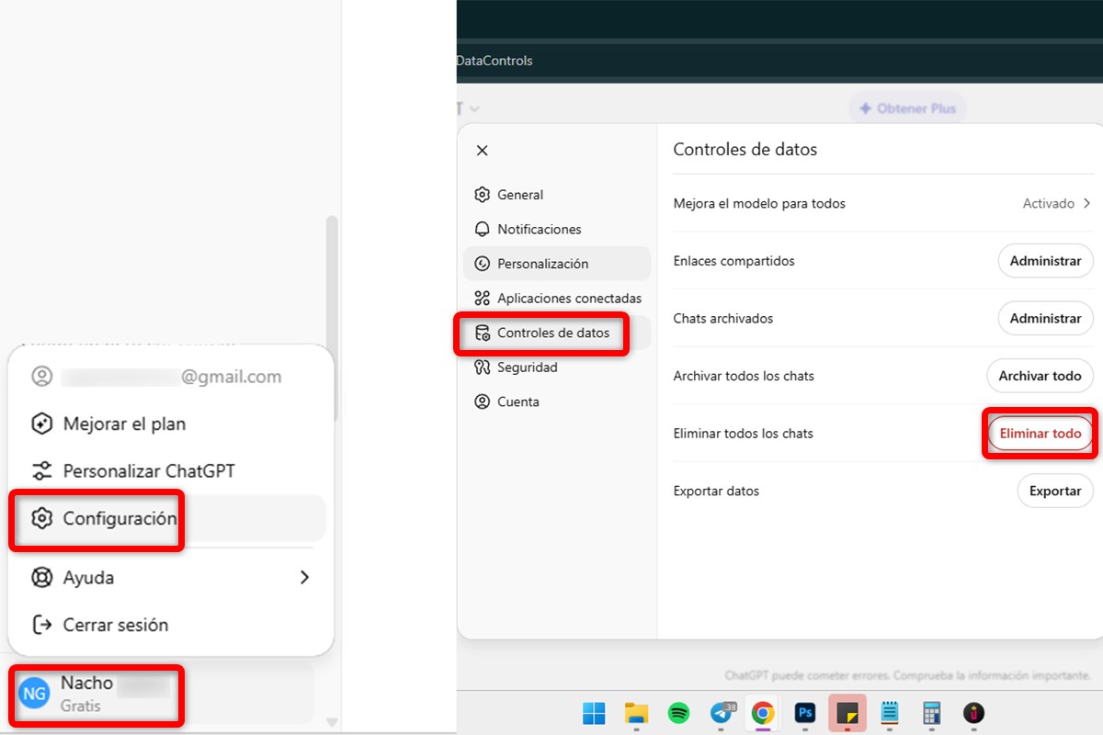Open Configuración menu entry
The height and width of the screenshot is (735, 1103).
169,518
